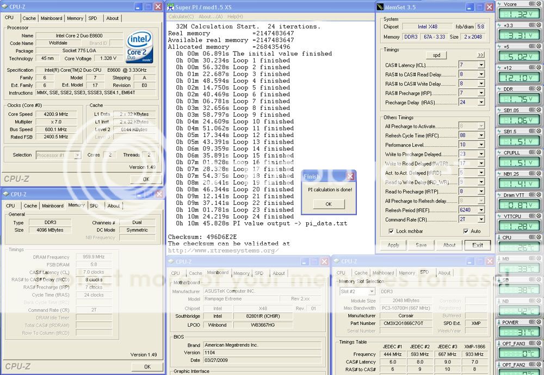Screen dimensions: 544x375
Task: Click OK in the top CPU-Z window
Action: point(146,179)
